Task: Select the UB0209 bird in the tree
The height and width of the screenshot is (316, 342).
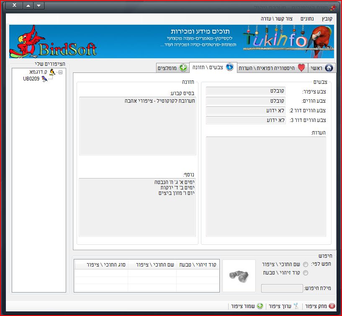Action: point(31,78)
